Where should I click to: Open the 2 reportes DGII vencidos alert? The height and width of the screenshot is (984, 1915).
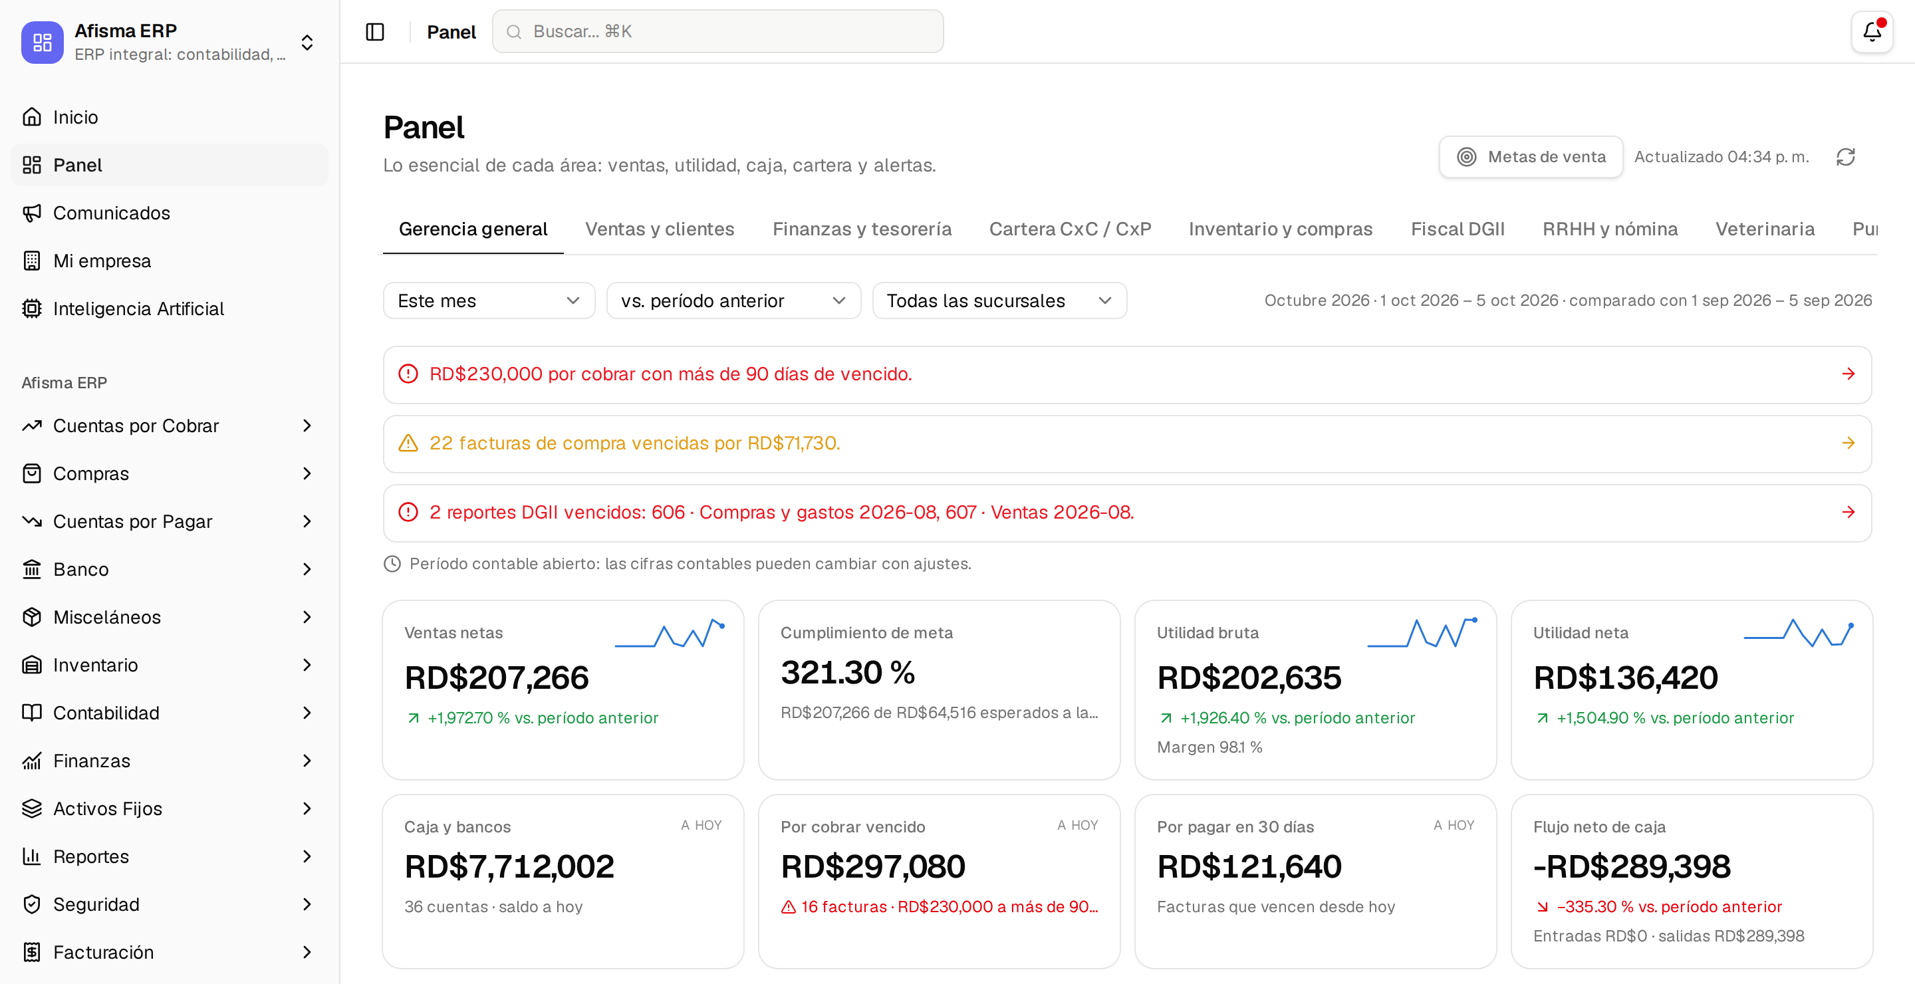pyautogui.click(x=1127, y=513)
